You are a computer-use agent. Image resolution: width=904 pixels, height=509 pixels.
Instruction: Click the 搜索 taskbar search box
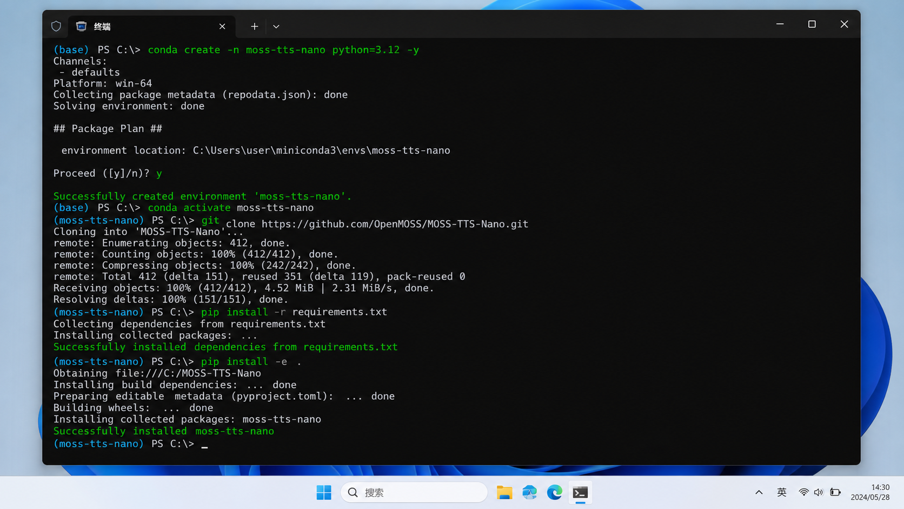414,492
